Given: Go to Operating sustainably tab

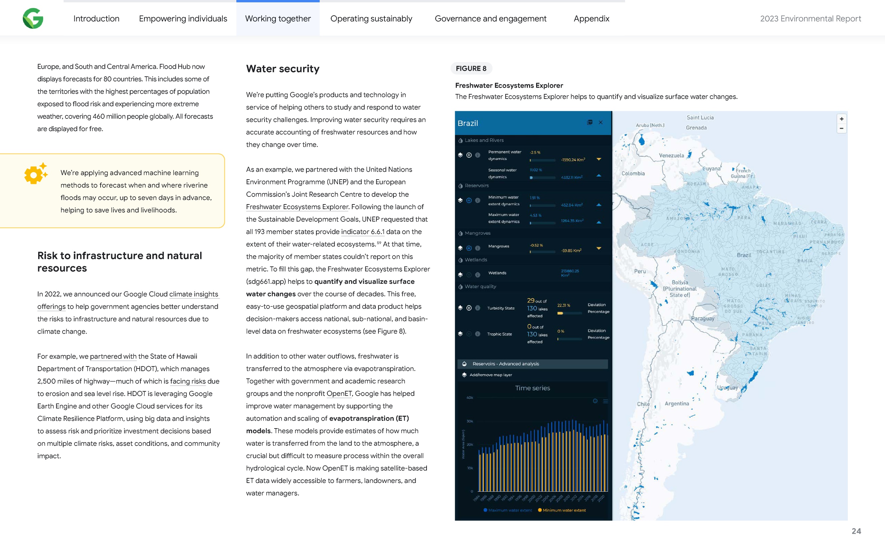Looking at the screenshot, I should pyautogui.click(x=371, y=19).
